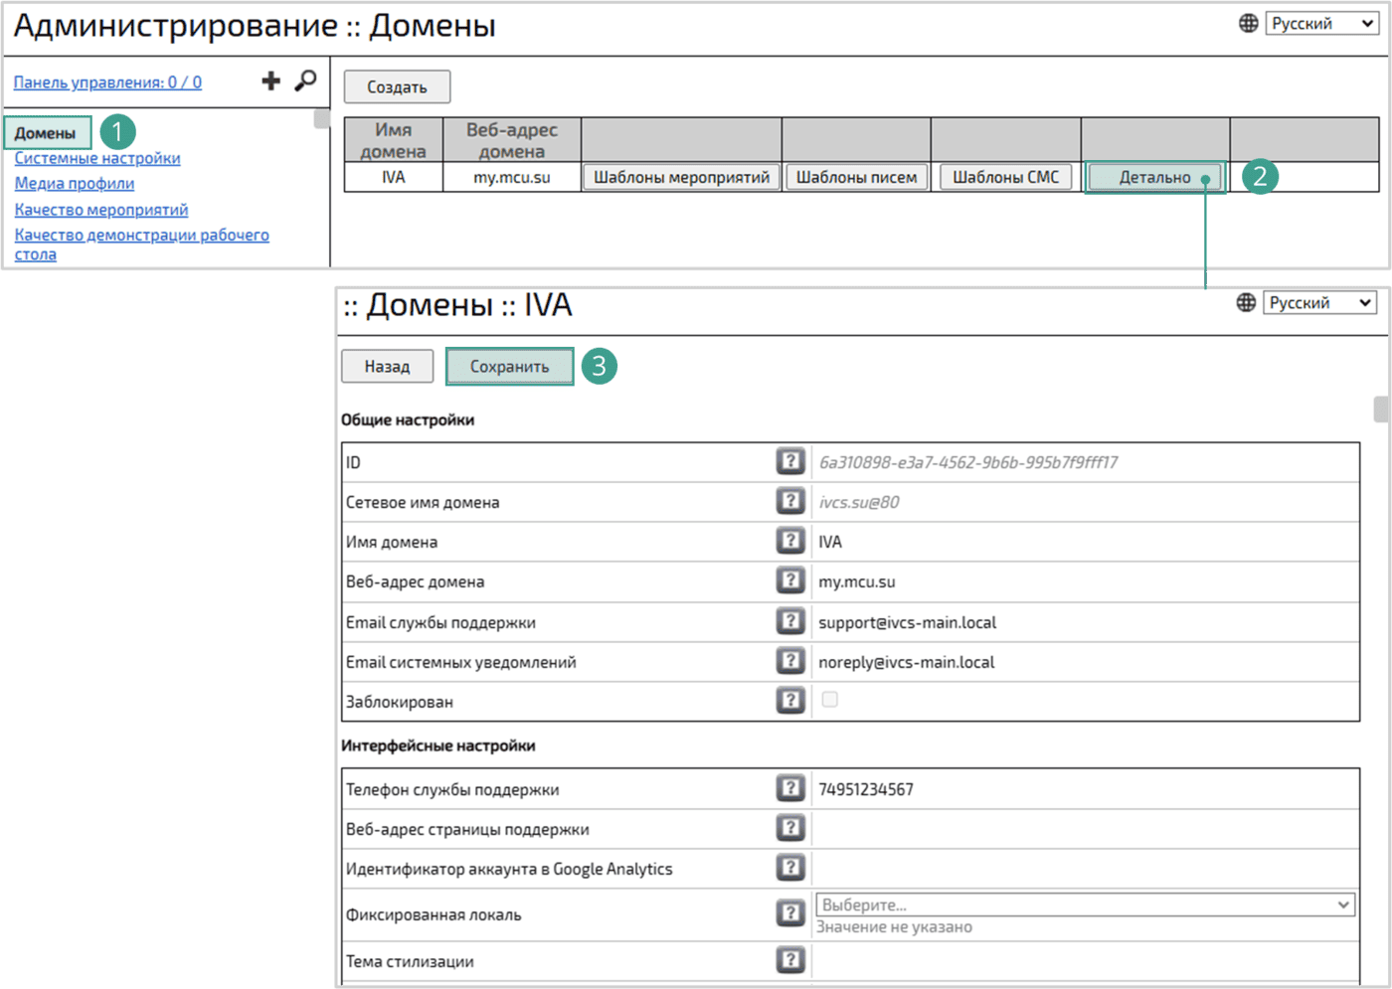Click the Сохранить button
The height and width of the screenshot is (989, 1392).
pos(509,367)
